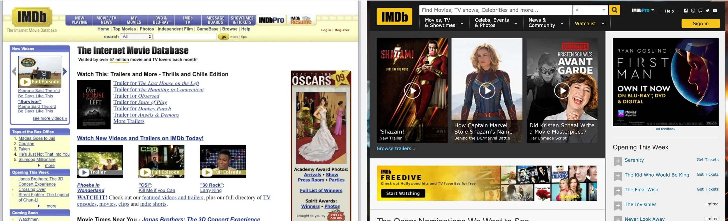Viewport: 728px width, 221px height.
Task: Add The Kid Who Would Be King to watchlist
Action: [618, 176]
